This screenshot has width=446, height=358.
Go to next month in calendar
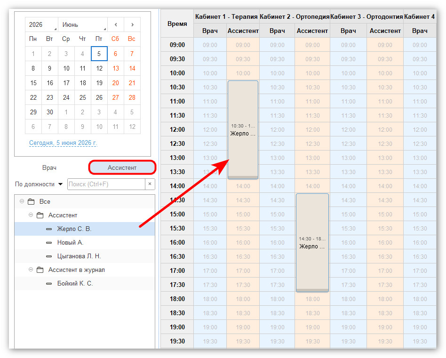click(132, 25)
